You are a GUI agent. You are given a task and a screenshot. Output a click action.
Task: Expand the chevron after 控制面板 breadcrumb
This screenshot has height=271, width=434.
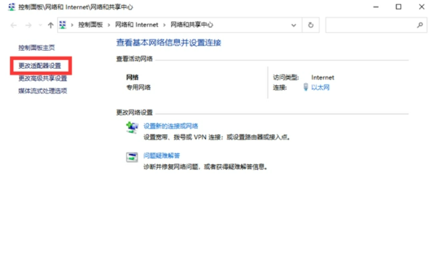tap(108, 25)
